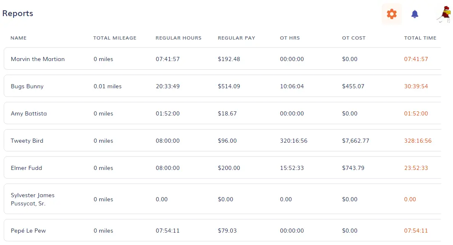Select the Elmer Fudd row
453x245 pixels.
click(x=207, y=168)
